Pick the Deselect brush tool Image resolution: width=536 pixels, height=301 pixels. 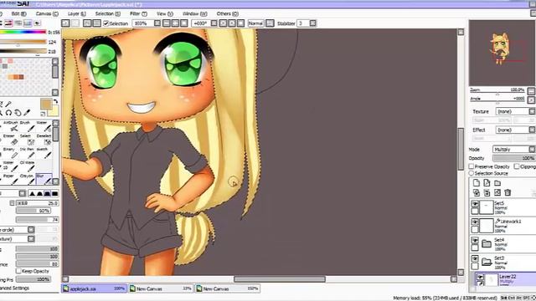[44, 140]
